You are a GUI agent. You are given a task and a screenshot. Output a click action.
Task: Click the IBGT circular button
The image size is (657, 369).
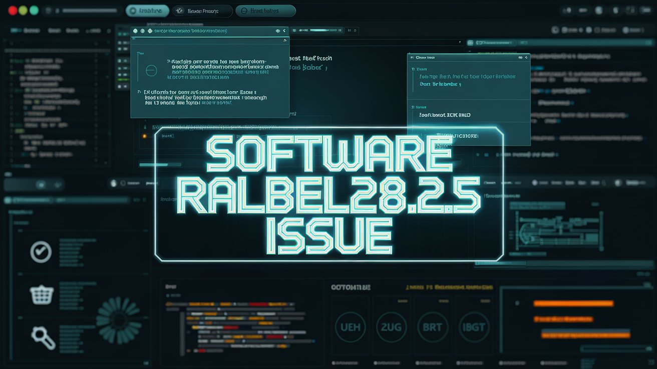[473, 327]
